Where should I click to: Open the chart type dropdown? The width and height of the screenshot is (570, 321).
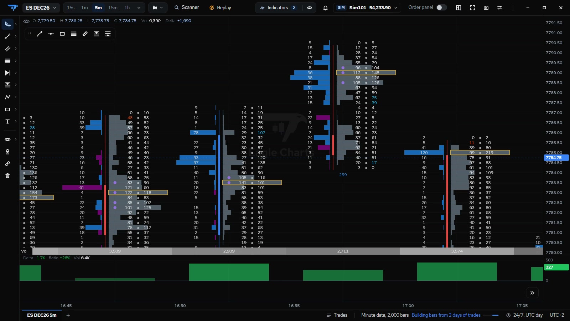(157, 7)
